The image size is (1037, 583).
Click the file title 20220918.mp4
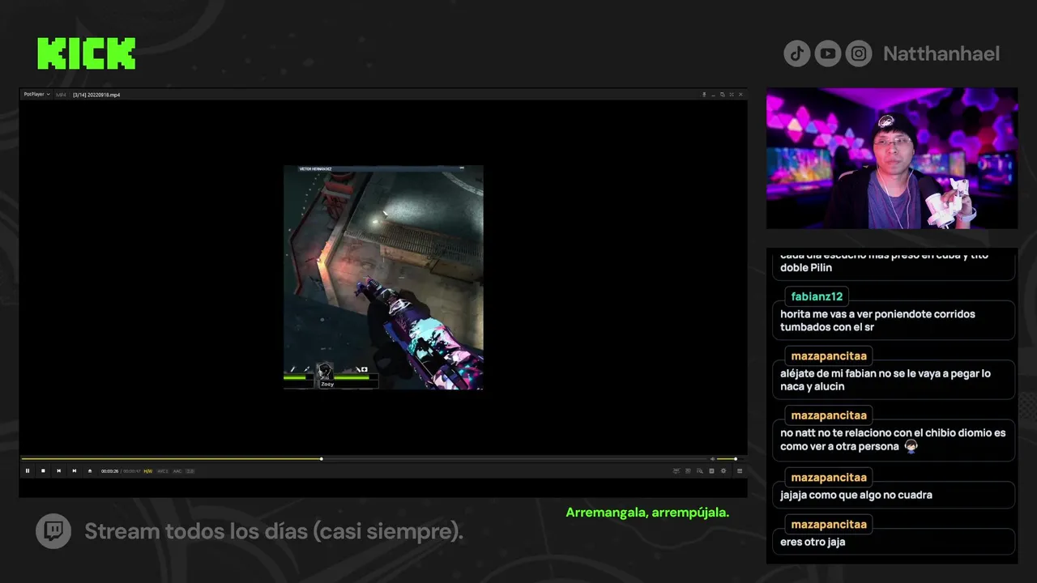click(x=96, y=95)
